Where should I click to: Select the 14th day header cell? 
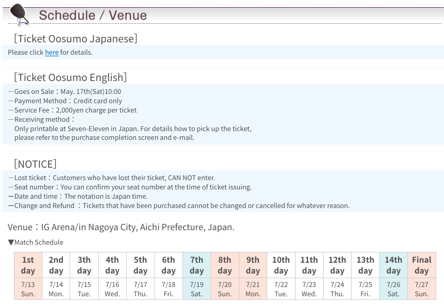tap(393, 265)
